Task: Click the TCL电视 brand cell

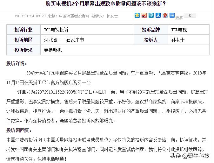Action: point(189,30)
